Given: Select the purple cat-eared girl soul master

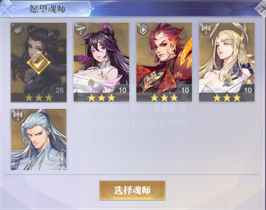Looking at the screenshot, I should 101,62.
